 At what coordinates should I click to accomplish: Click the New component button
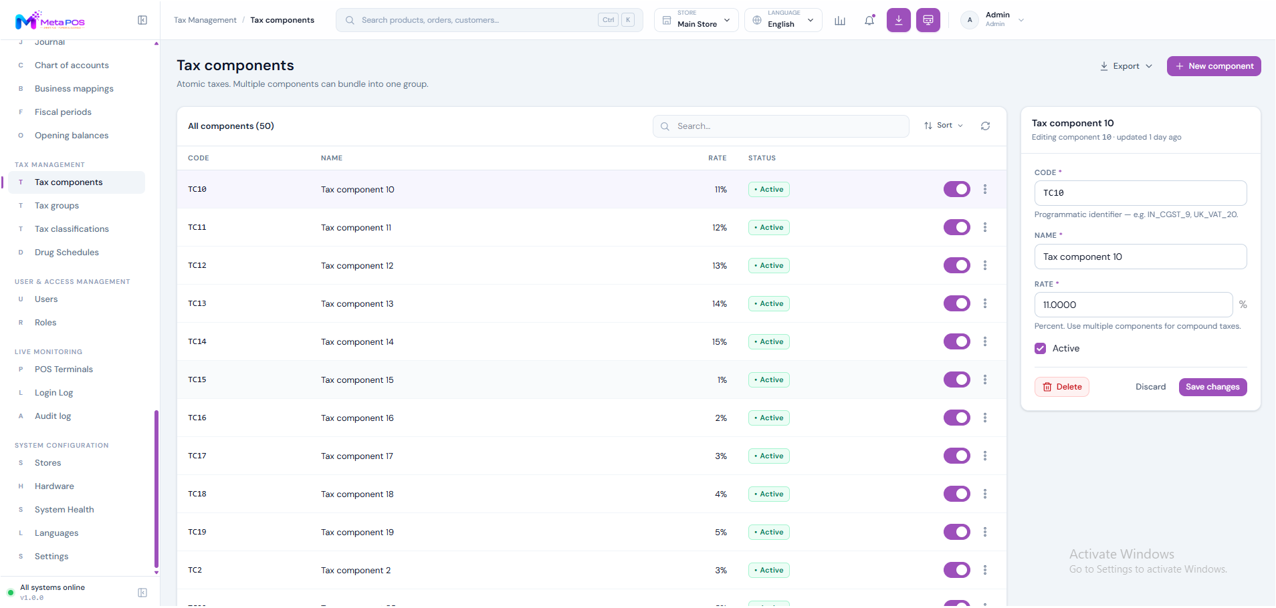(1214, 66)
